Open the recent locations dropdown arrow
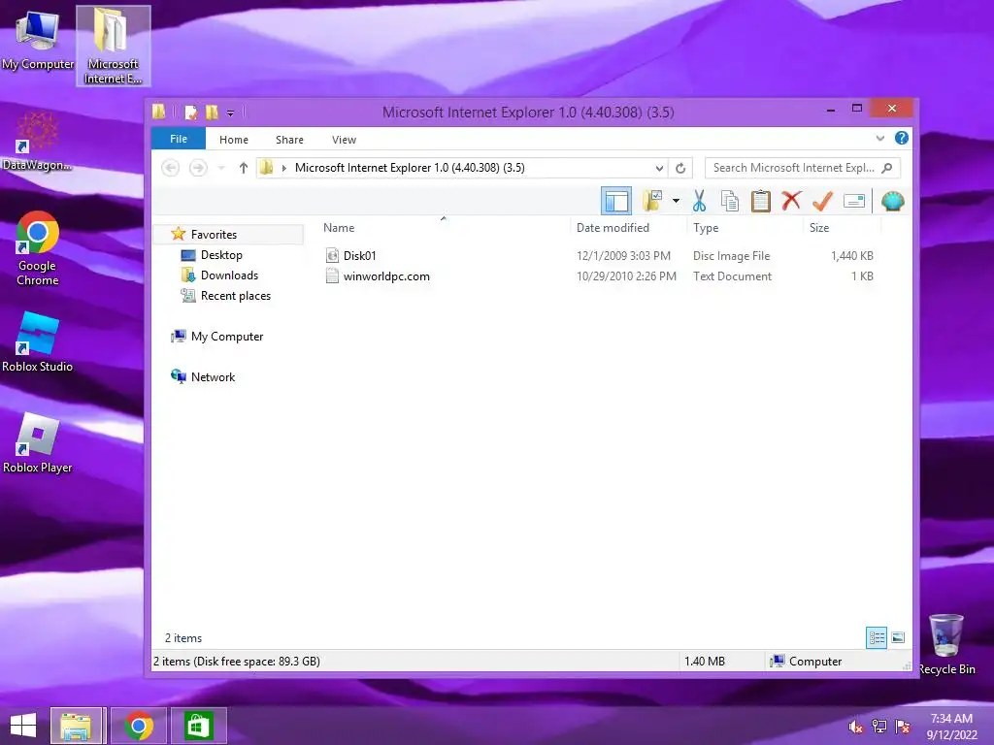994x745 pixels. (221, 168)
